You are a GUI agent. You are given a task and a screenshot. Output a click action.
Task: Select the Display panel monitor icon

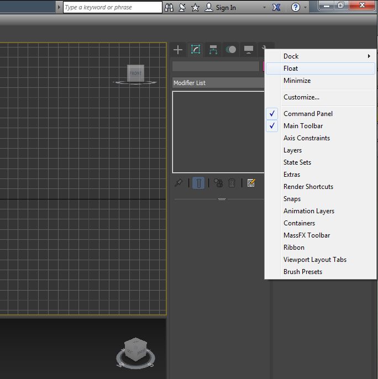[x=249, y=50]
